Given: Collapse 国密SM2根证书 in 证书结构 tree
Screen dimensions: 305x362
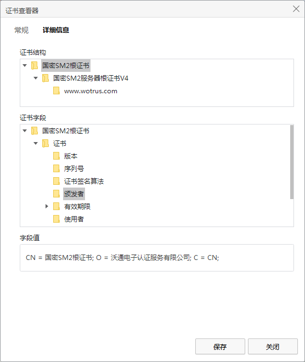Looking at the screenshot, I should coord(25,66).
